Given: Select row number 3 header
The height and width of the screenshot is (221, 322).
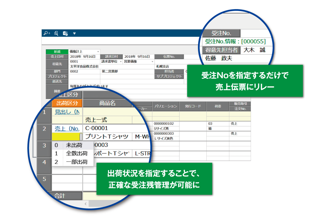Looking at the screenshot, I should coord(44,145).
